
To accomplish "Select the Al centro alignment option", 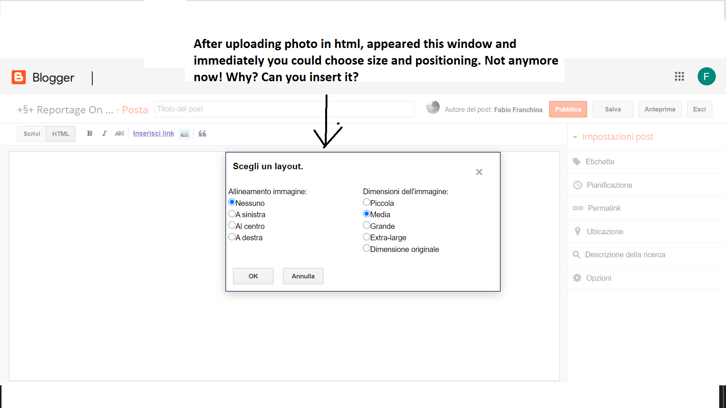I will tap(232, 226).
